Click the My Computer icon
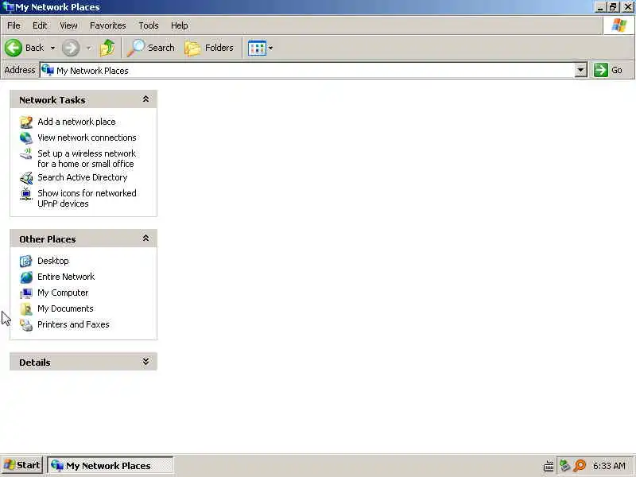Viewport: 636px width, 477px height. 26,293
